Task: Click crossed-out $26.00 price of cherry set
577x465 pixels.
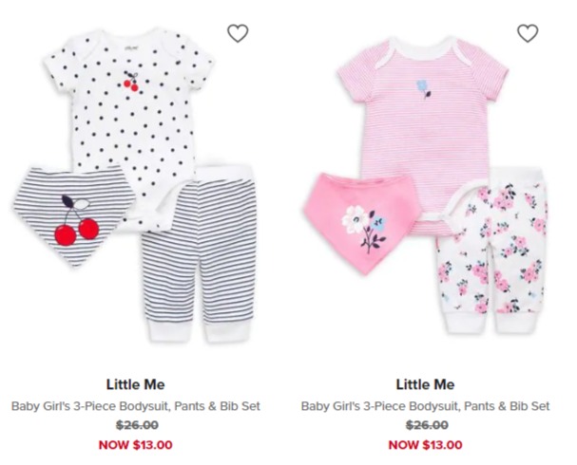Action: coord(137,425)
